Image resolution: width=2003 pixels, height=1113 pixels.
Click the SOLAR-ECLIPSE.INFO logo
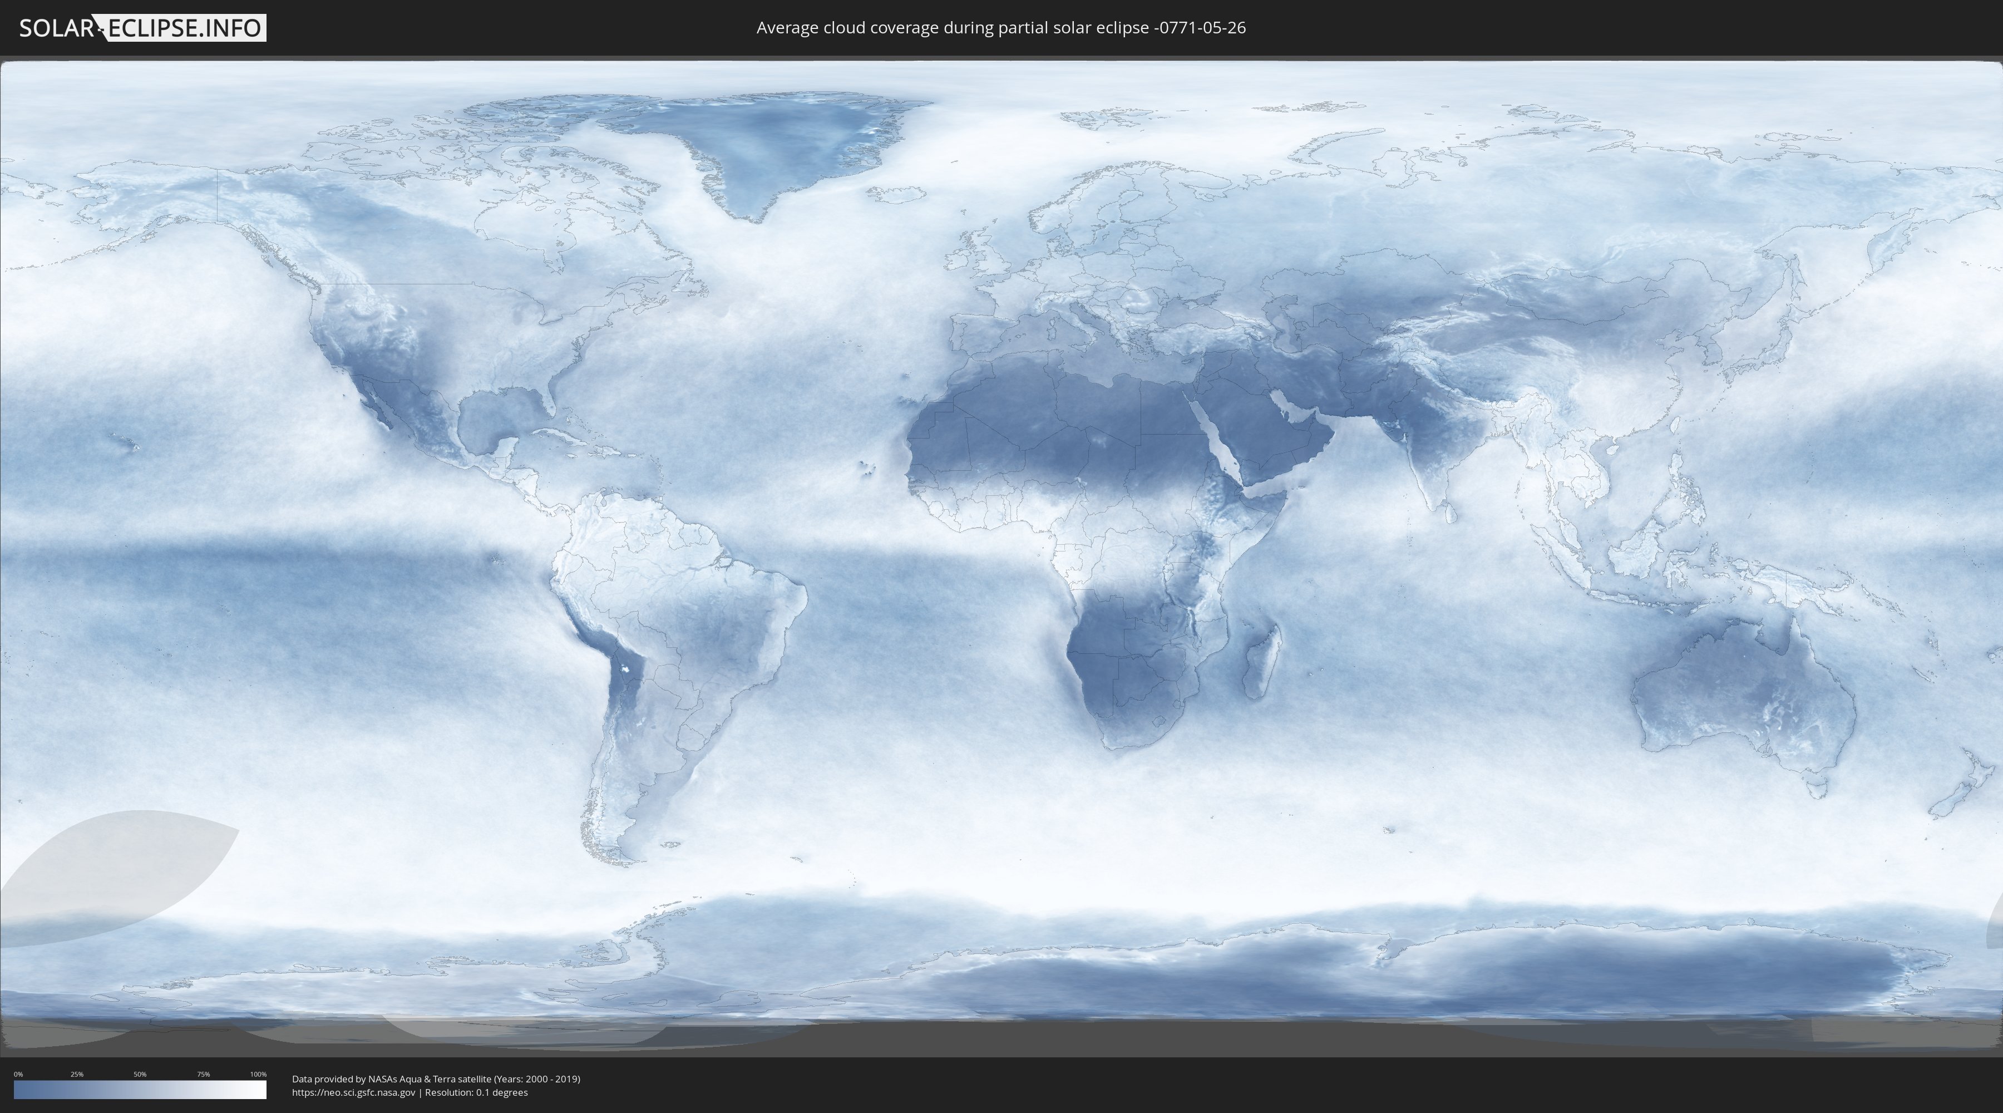[142, 28]
